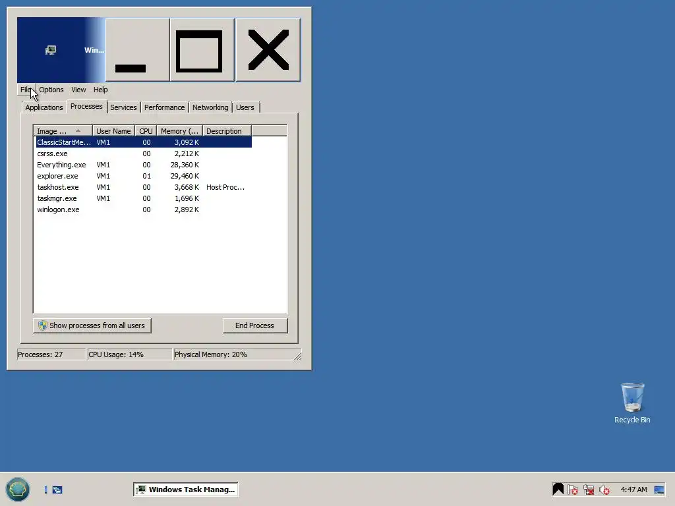
Task: Select the csrss.exe process
Action: (144, 154)
